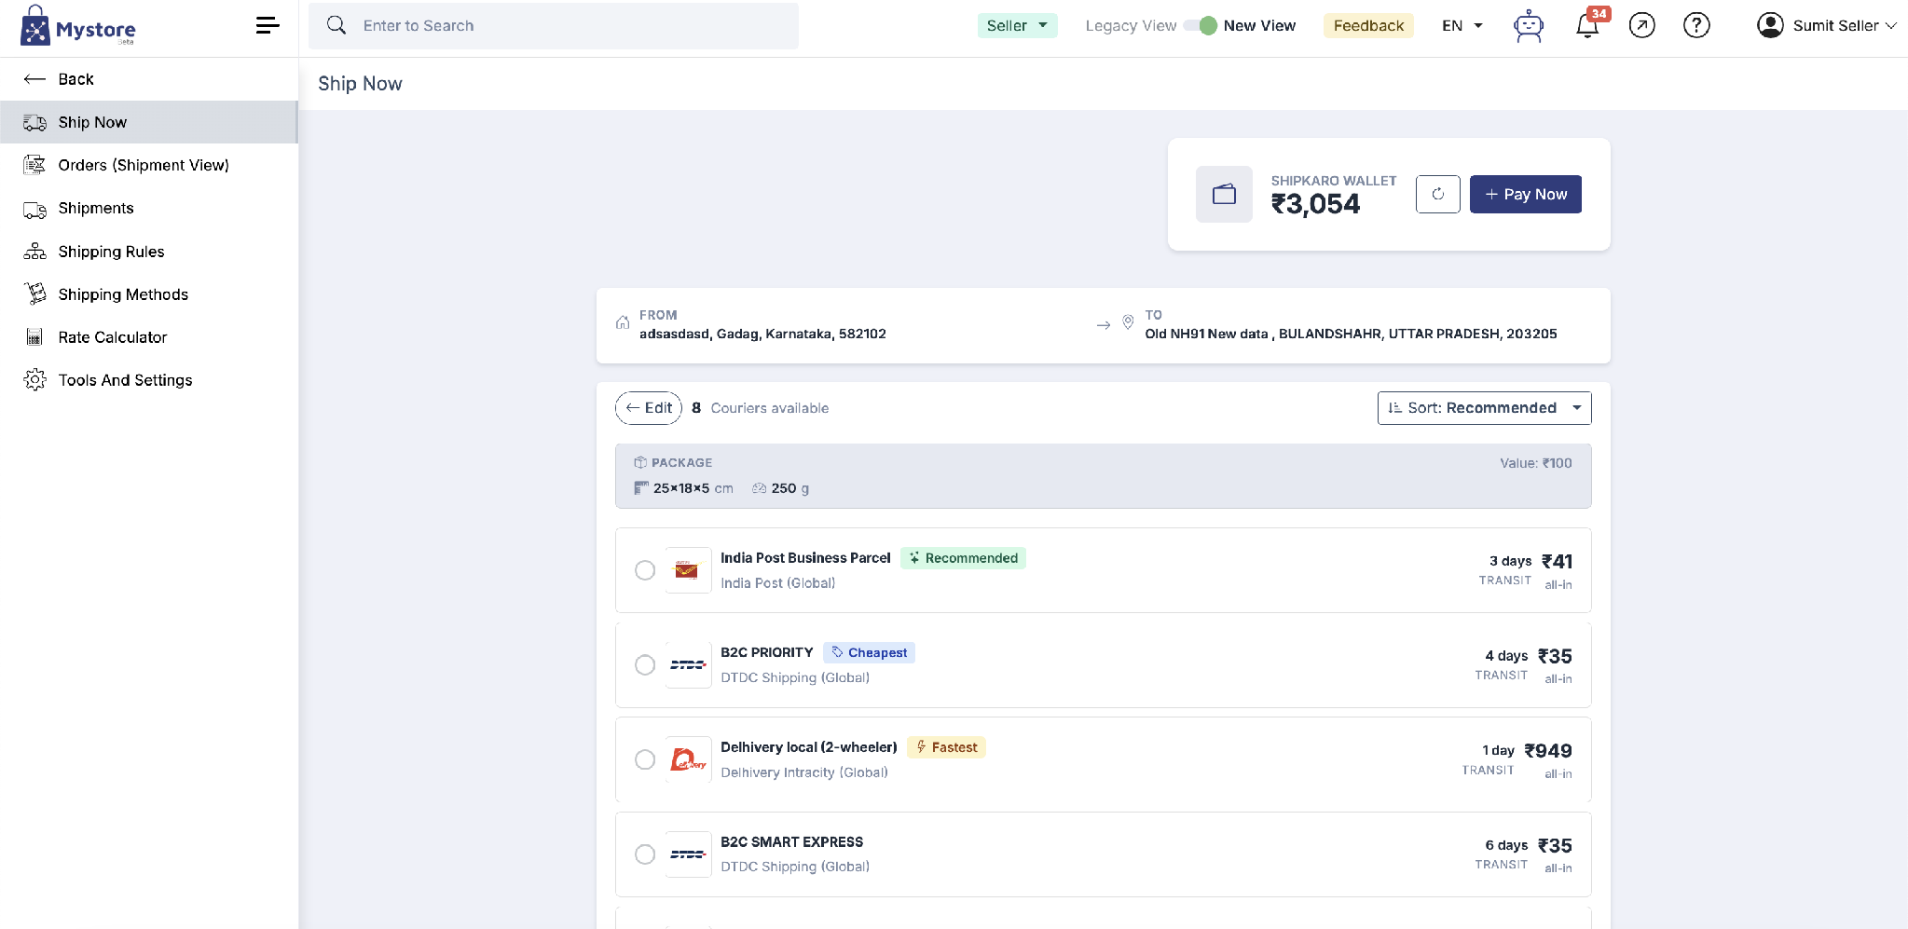The image size is (1908, 929).
Task: Click the Feedback button
Action: (x=1368, y=25)
